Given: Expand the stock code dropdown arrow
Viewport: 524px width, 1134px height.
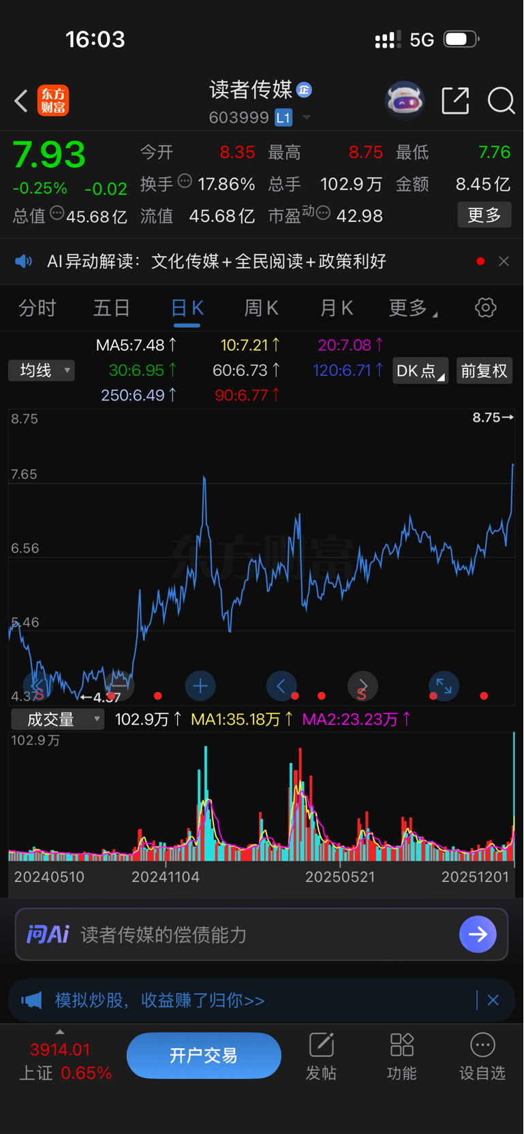Looking at the screenshot, I should point(307,118).
